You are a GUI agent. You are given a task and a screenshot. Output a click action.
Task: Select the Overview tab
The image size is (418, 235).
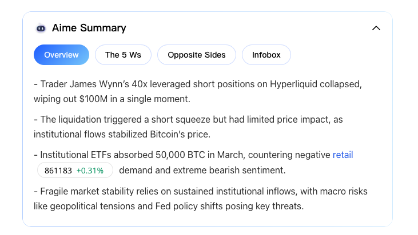(61, 55)
